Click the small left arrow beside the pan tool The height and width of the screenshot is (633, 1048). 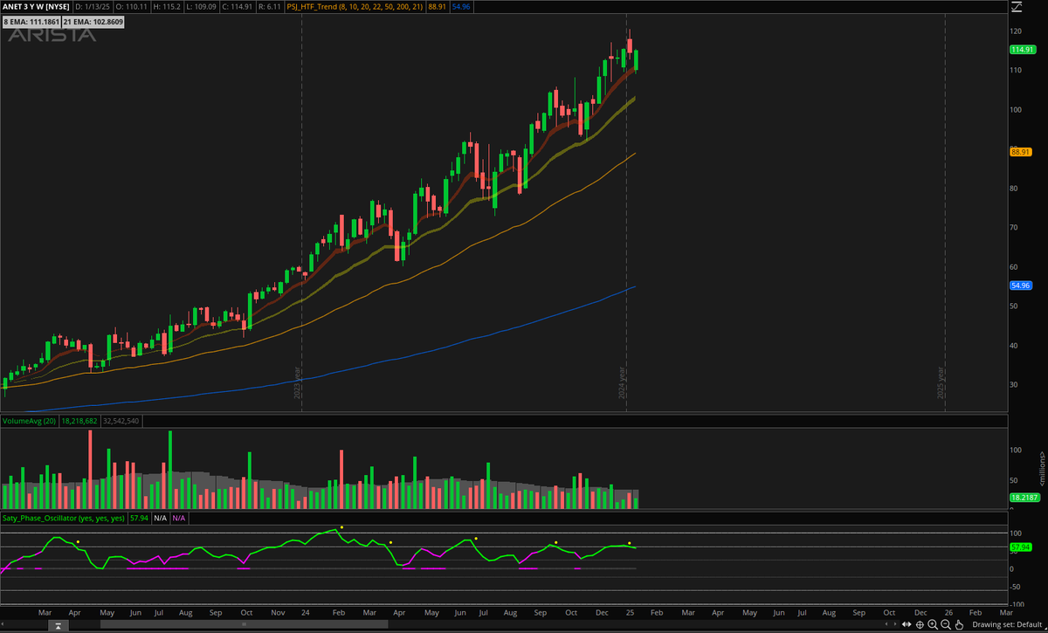coord(886,624)
